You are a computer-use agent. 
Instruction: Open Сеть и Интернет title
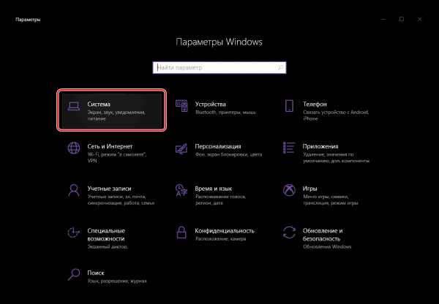110,146
